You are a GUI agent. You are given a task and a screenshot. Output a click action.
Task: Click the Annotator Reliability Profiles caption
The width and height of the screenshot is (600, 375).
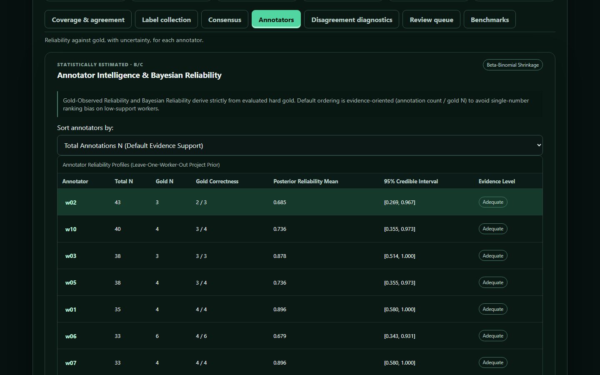pos(141,165)
